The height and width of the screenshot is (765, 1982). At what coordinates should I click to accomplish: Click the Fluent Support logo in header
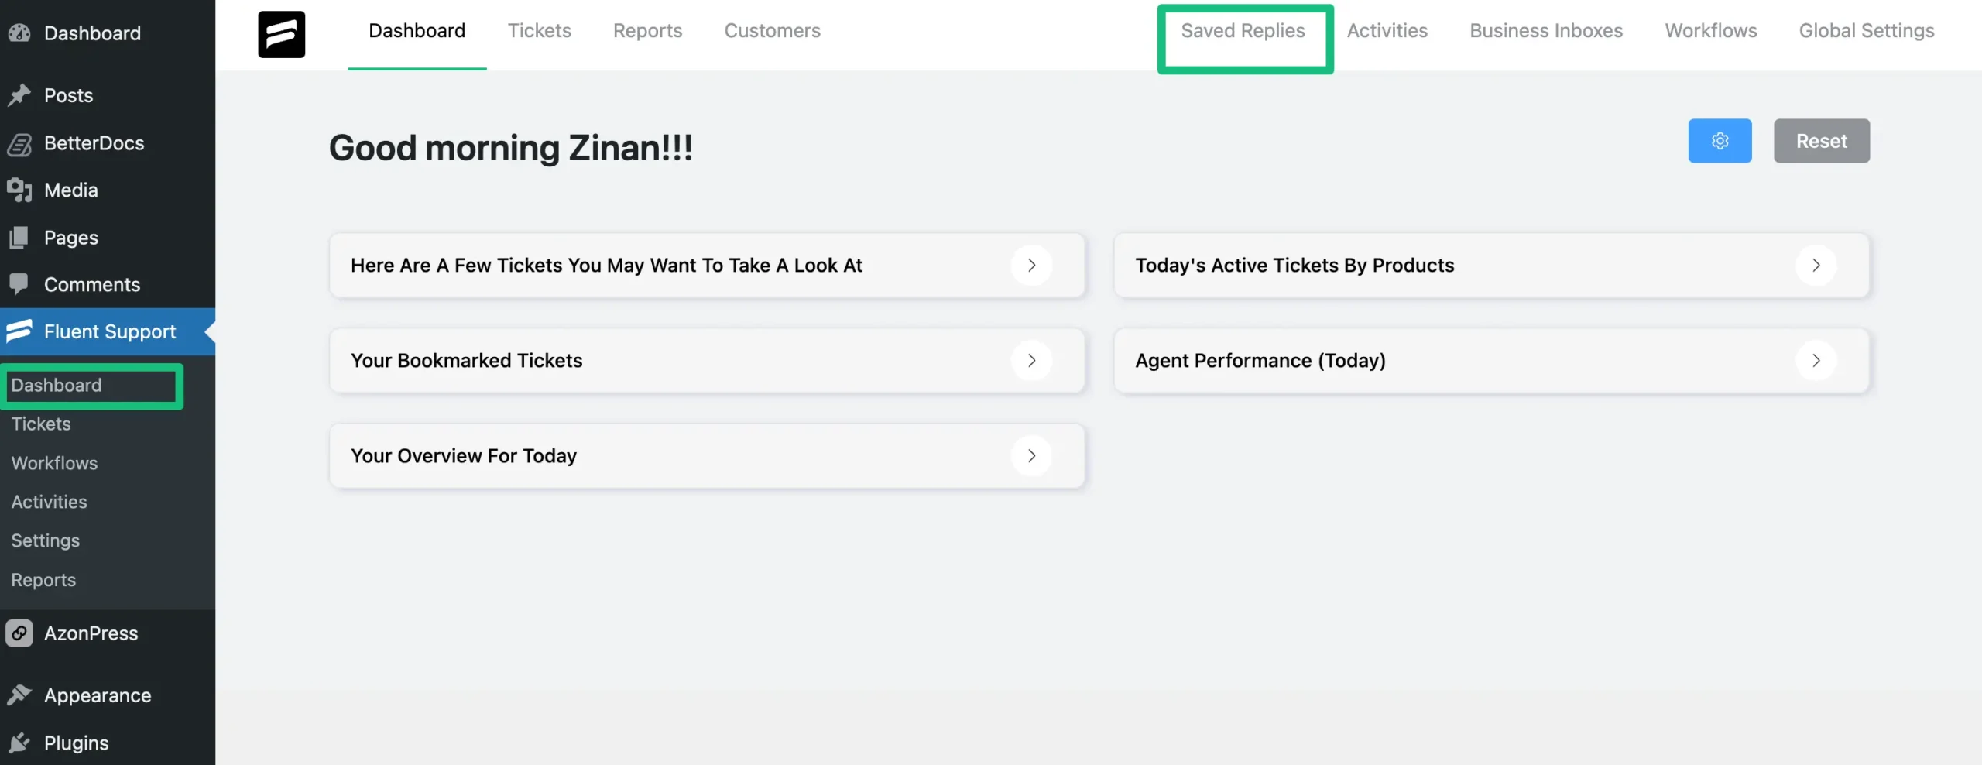pos(281,34)
